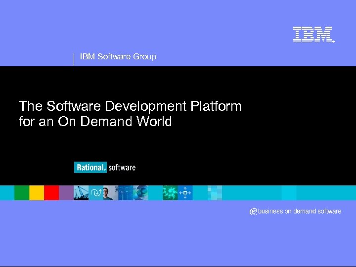Click the pixelated light-blue mosaic tile
Screen dimensions: 356x267
[215, 193]
